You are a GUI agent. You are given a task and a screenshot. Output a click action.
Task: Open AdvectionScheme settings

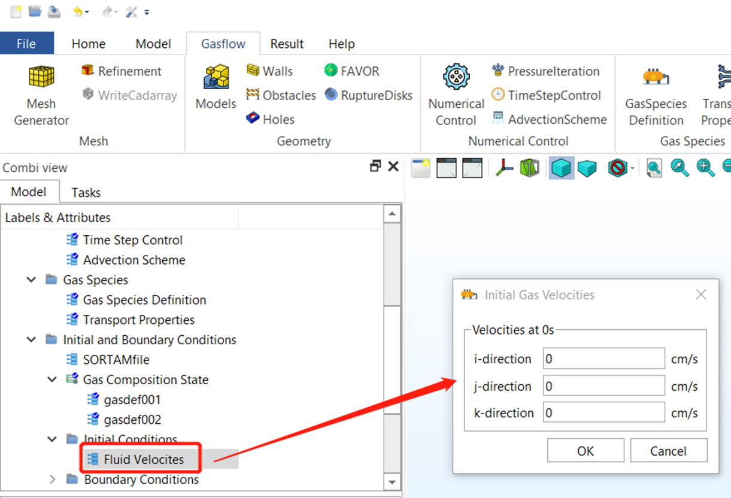click(x=549, y=119)
